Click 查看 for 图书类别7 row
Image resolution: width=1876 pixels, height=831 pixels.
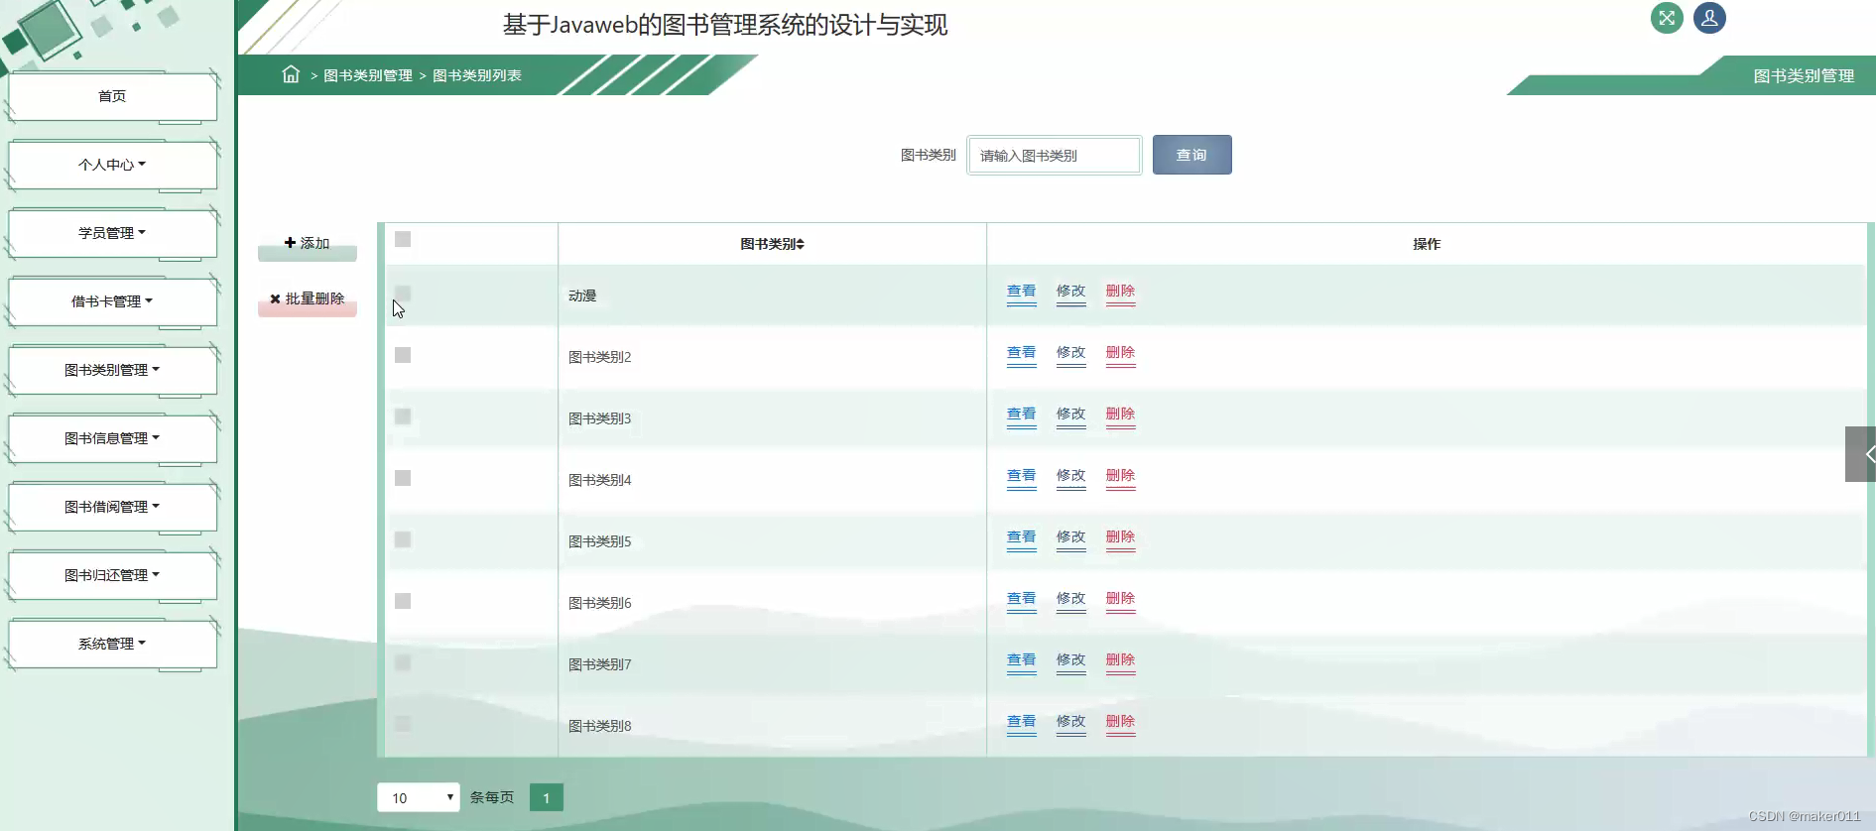point(1021,660)
